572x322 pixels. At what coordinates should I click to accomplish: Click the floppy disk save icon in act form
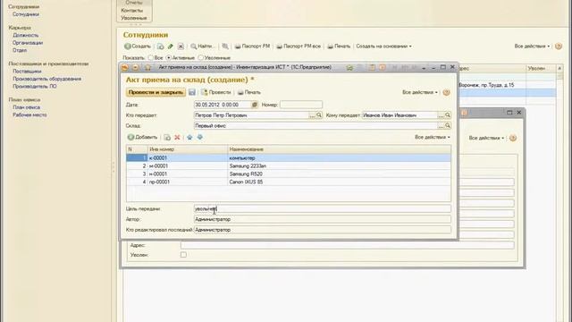(192, 92)
